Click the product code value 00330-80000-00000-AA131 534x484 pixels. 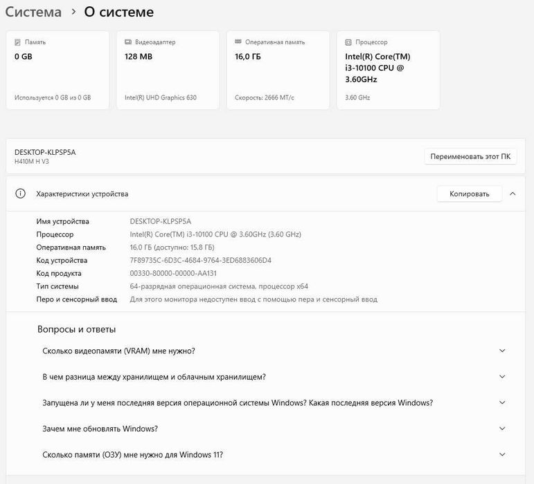(178, 274)
